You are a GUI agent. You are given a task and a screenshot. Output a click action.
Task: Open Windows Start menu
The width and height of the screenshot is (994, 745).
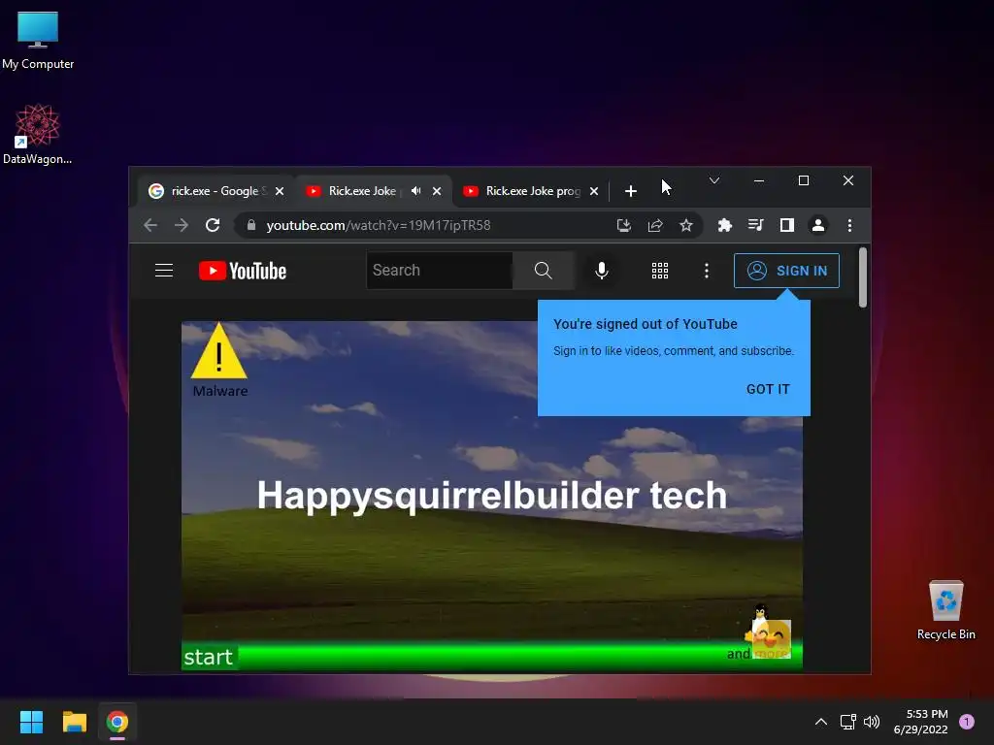[31, 722]
